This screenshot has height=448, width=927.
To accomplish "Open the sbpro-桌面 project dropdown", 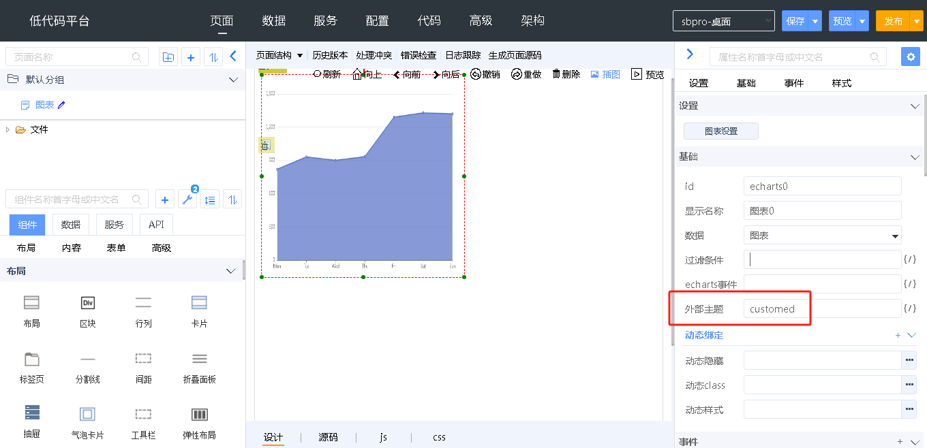I will (723, 21).
